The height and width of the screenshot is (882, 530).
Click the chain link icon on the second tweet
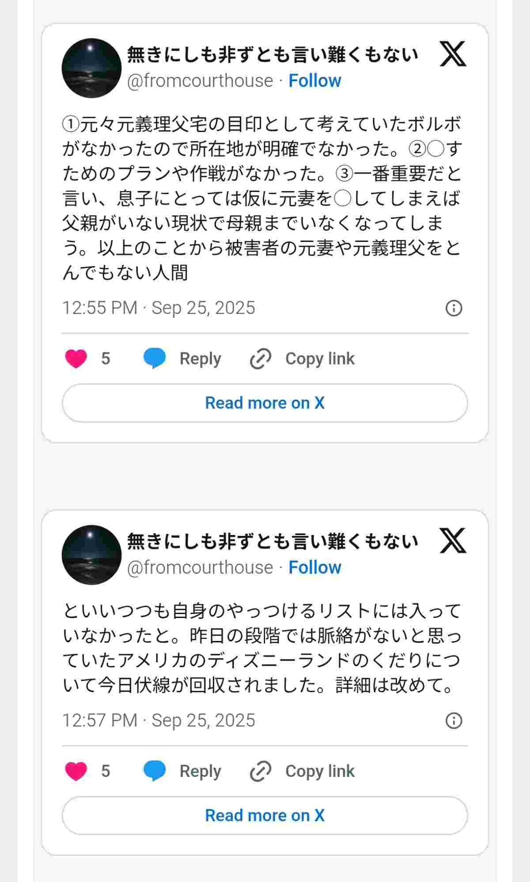[261, 771]
